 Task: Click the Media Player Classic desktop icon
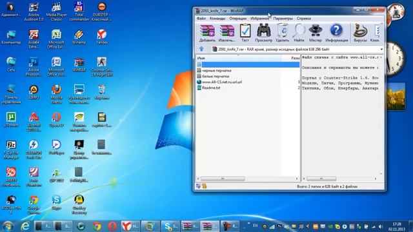[x=56, y=12]
